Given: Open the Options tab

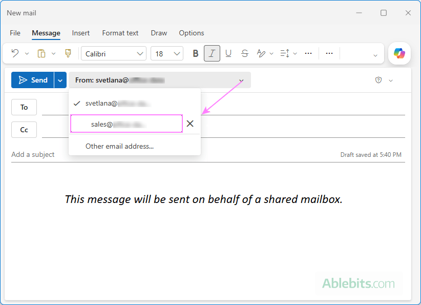Looking at the screenshot, I should tap(192, 33).
